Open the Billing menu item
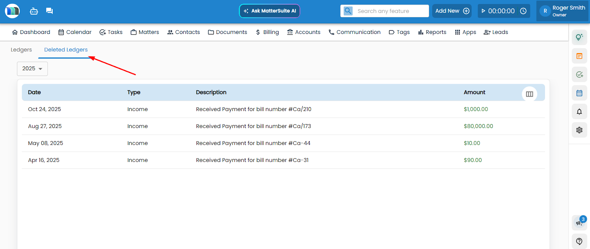Screen dimensions: 590x249 click(267, 32)
